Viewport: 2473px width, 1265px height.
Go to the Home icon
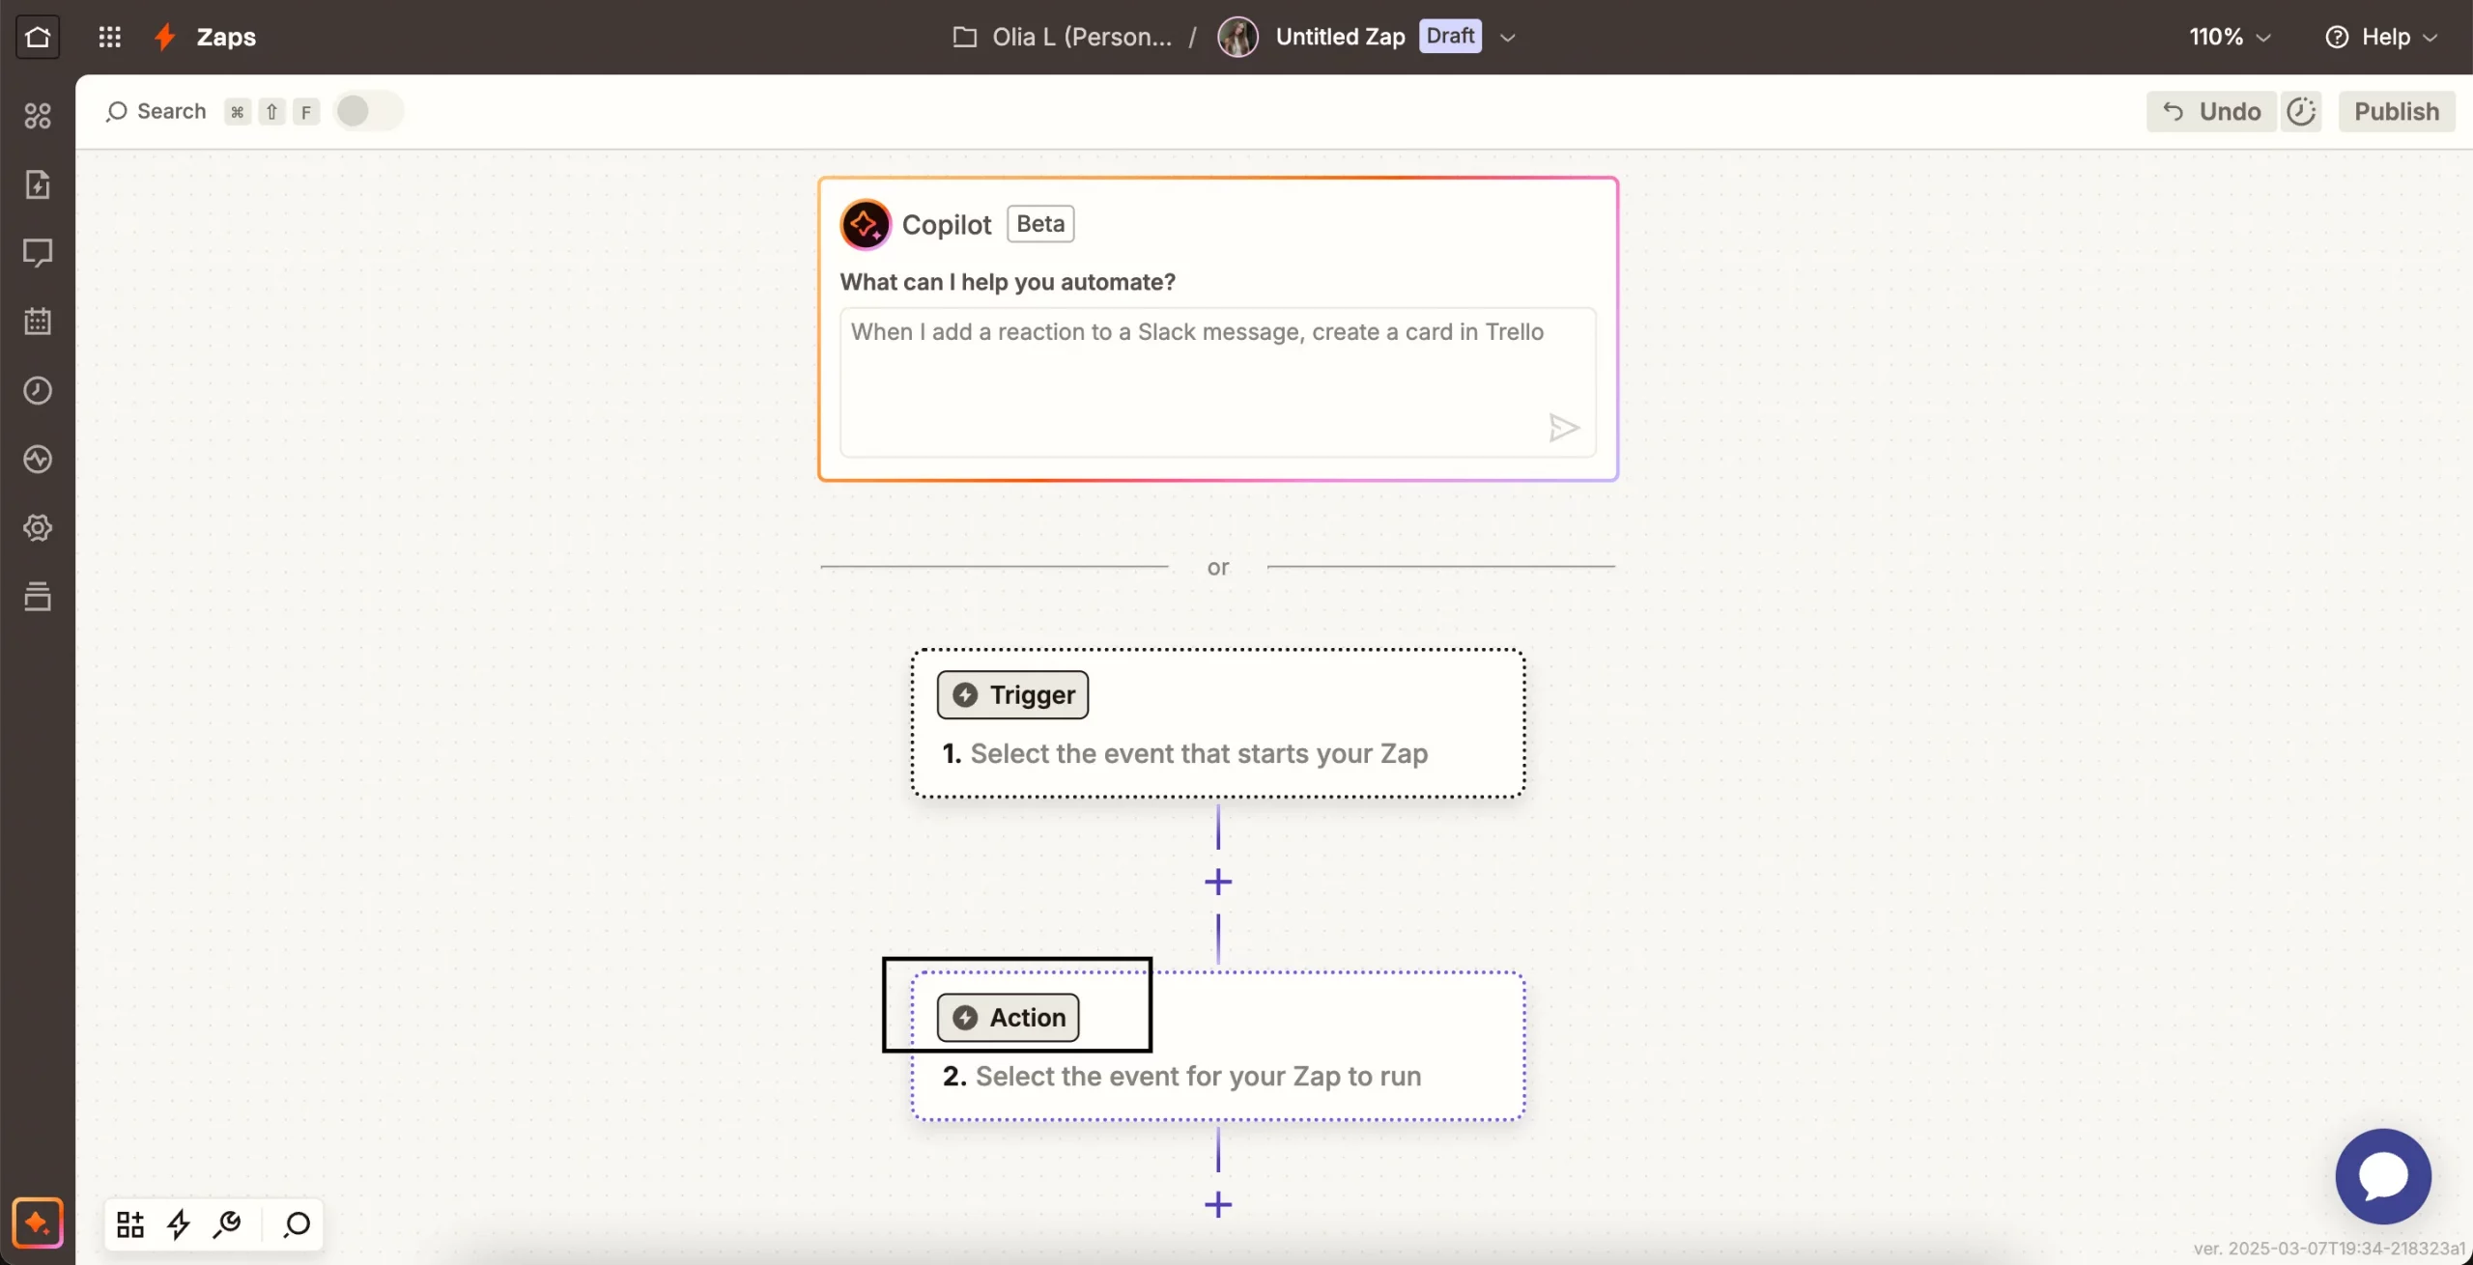point(38,37)
